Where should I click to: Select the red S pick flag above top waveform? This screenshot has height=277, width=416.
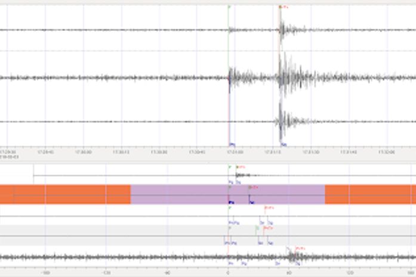pyautogui.click(x=282, y=7)
